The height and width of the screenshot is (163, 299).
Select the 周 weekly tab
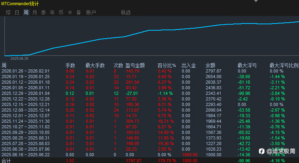(26, 12)
